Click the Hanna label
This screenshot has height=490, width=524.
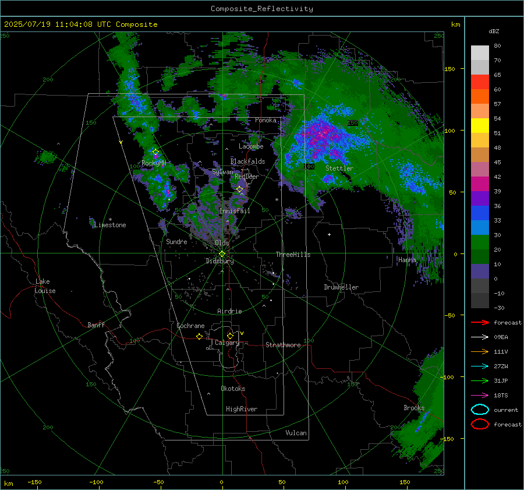[x=407, y=260]
